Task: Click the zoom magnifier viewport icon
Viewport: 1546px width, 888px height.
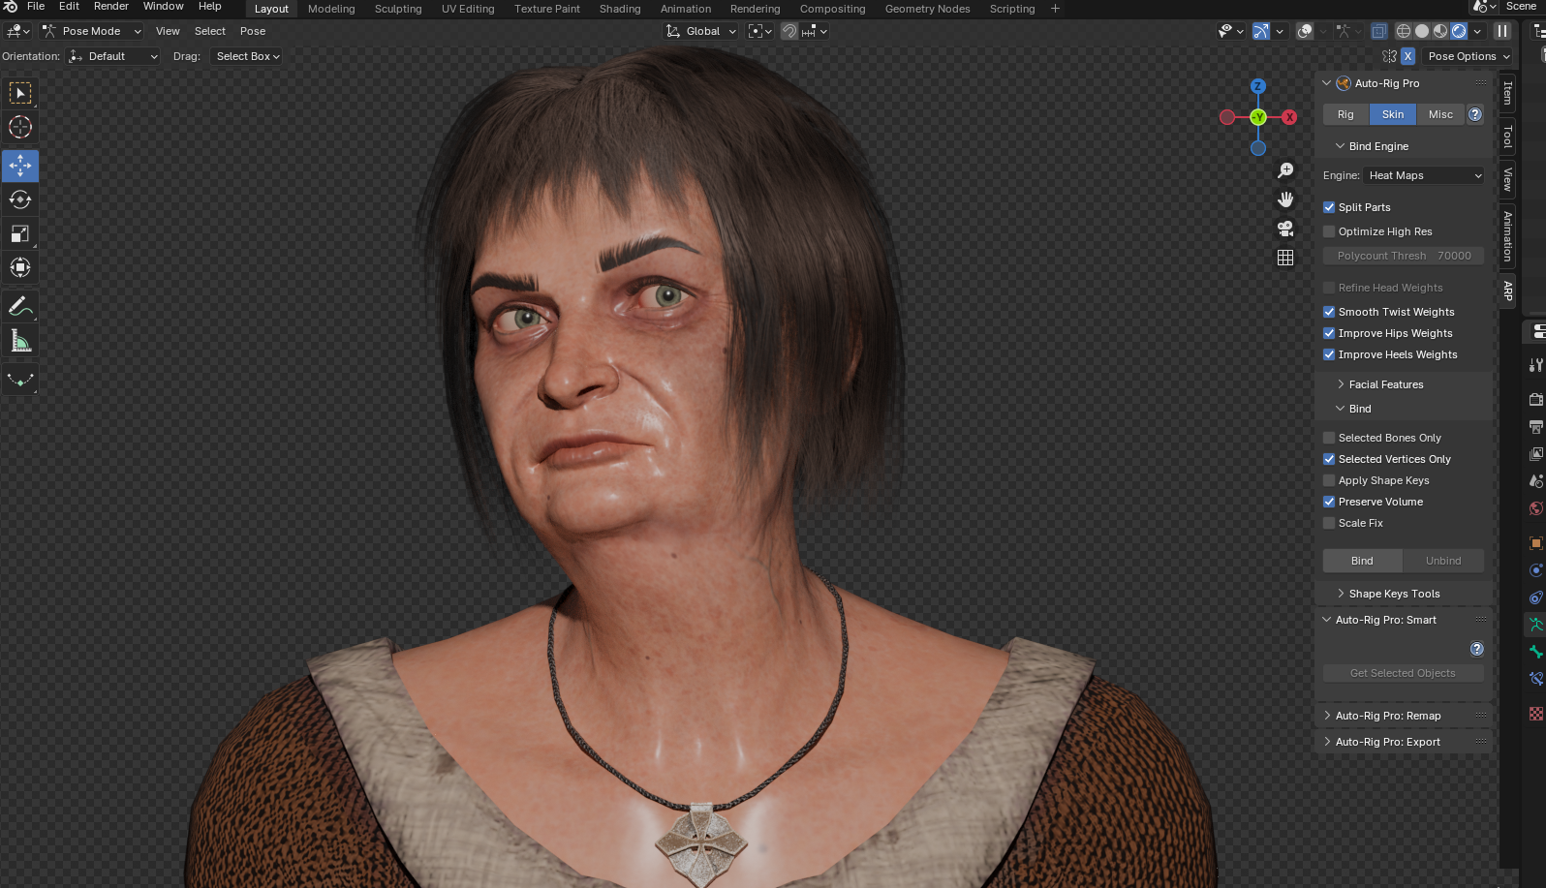Action: pyautogui.click(x=1285, y=170)
